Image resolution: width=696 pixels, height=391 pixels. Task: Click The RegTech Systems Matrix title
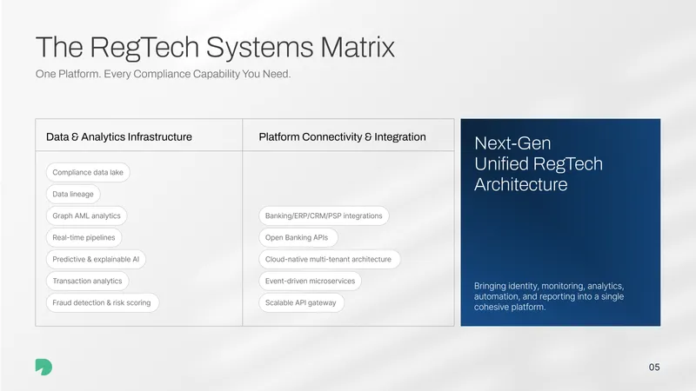[x=215, y=47]
